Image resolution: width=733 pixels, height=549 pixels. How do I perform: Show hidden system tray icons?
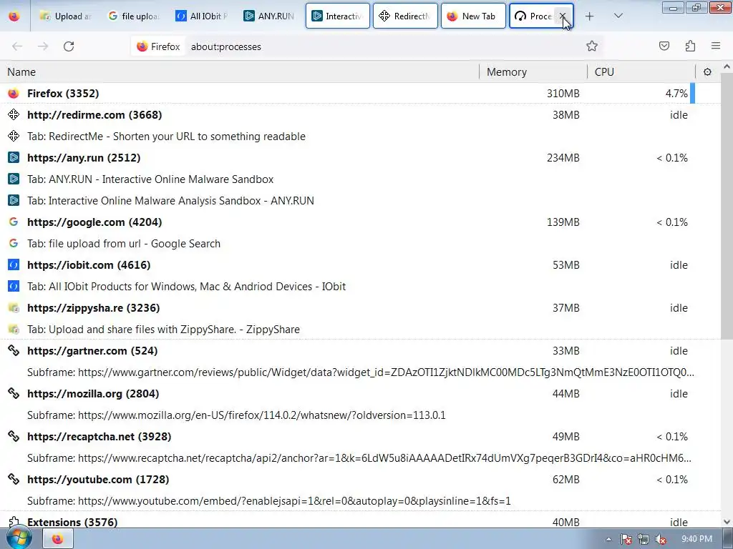coord(608,539)
